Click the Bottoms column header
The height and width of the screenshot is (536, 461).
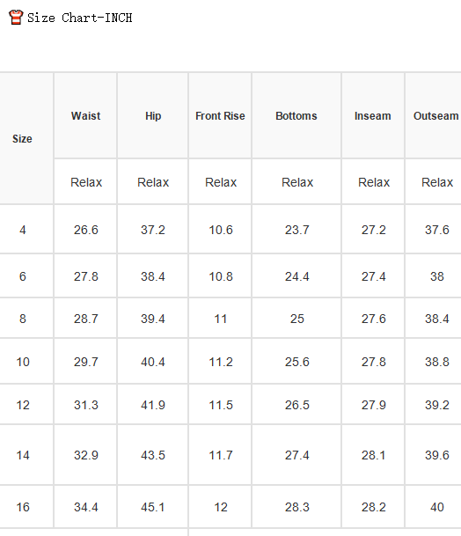click(296, 116)
